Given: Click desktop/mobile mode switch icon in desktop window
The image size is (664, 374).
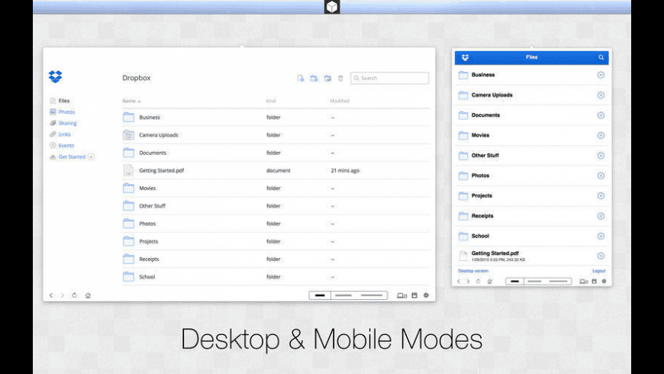Looking at the screenshot, I should click(402, 295).
